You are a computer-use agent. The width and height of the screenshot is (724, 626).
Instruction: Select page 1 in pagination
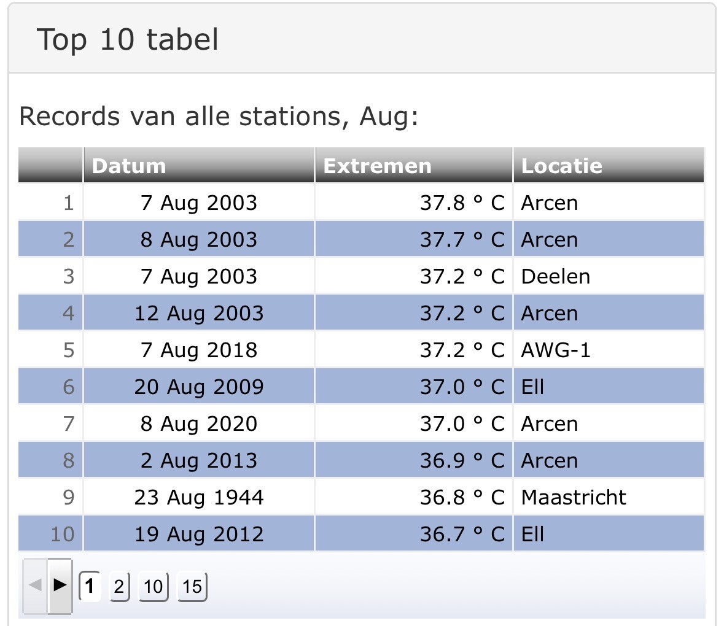pos(90,586)
